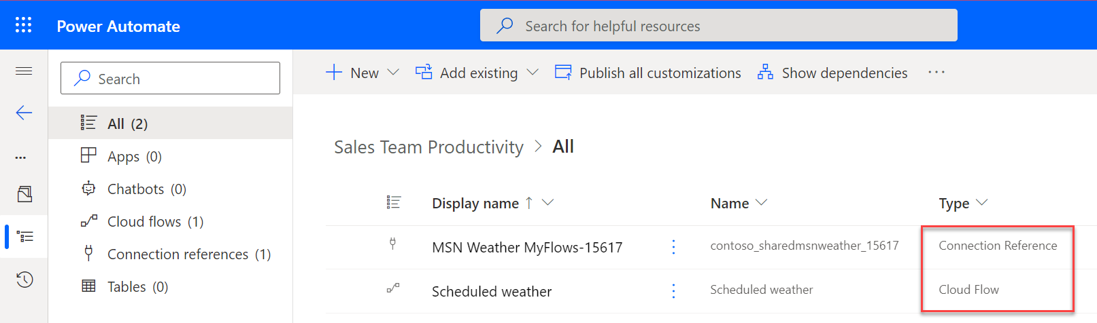
Task: Select the Objects list icon in left rail
Action: point(25,237)
